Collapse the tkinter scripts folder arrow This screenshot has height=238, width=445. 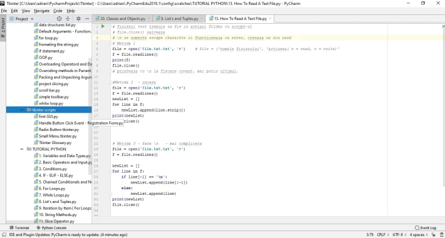pyautogui.click(x=22, y=110)
